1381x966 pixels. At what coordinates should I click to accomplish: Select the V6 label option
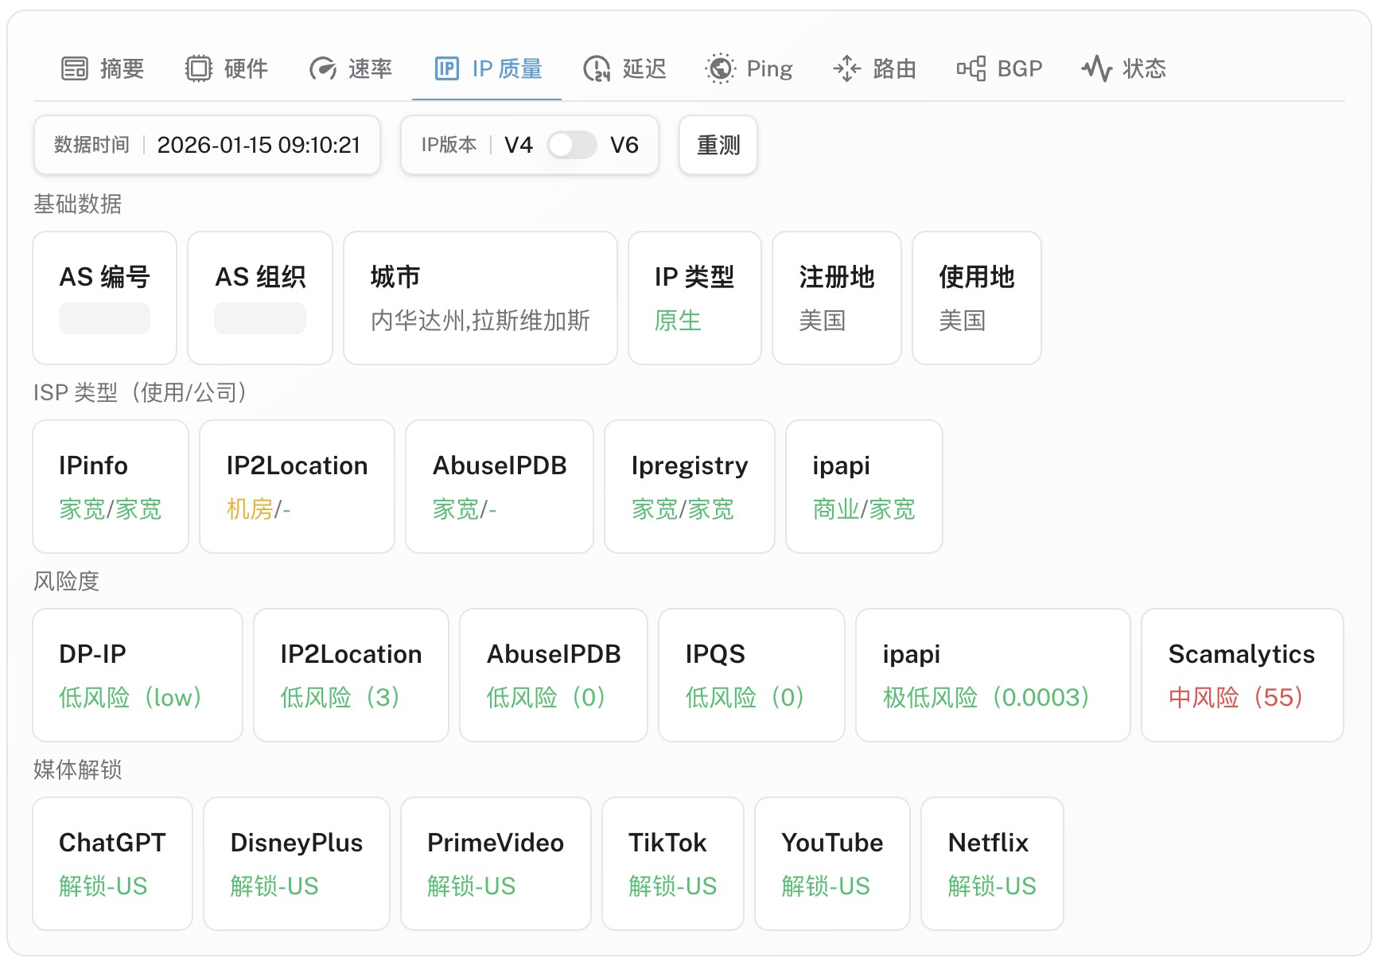click(624, 145)
